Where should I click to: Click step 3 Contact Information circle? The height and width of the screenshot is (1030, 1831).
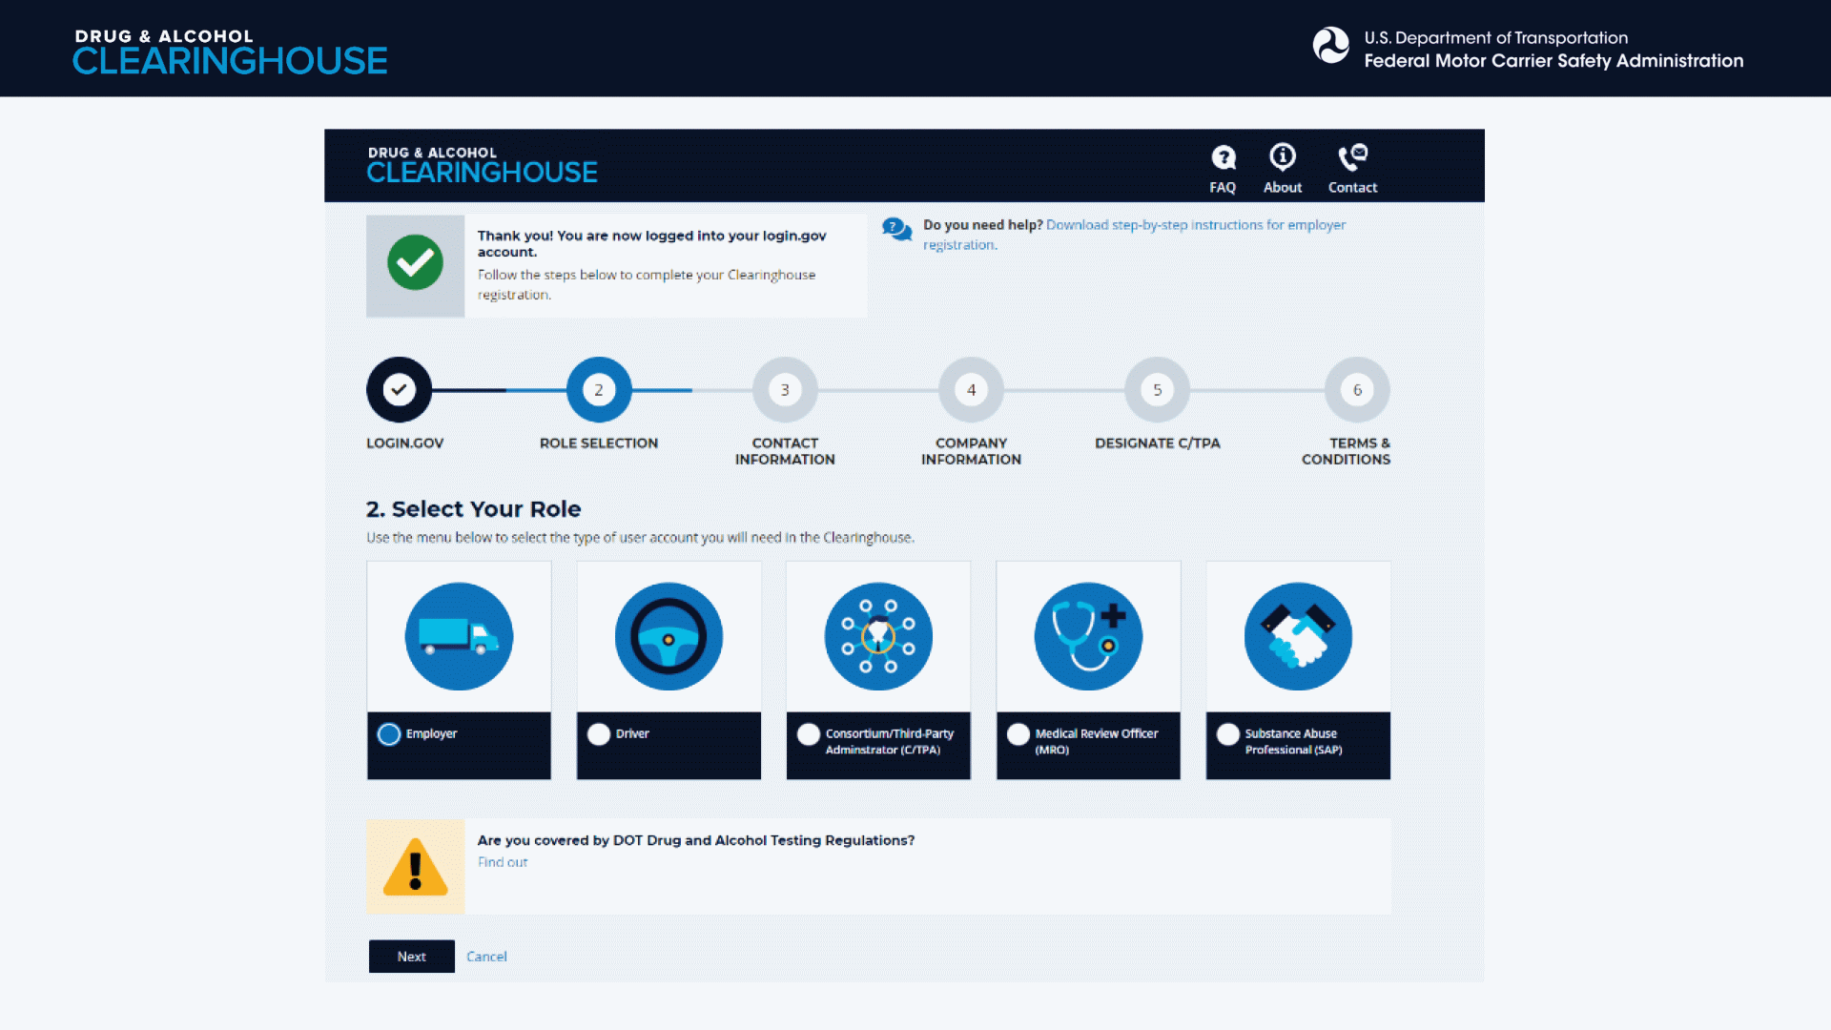click(x=785, y=390)
